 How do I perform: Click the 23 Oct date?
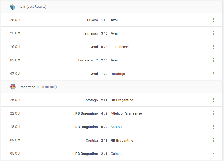[x=15, y=33]
